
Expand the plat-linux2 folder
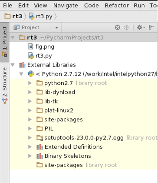tap(30, 110)
